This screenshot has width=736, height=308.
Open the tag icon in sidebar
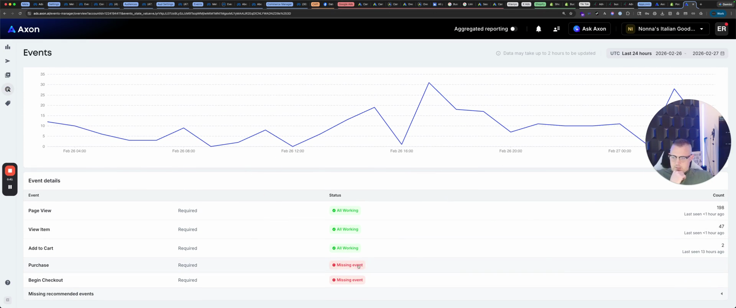click(8, 103)
